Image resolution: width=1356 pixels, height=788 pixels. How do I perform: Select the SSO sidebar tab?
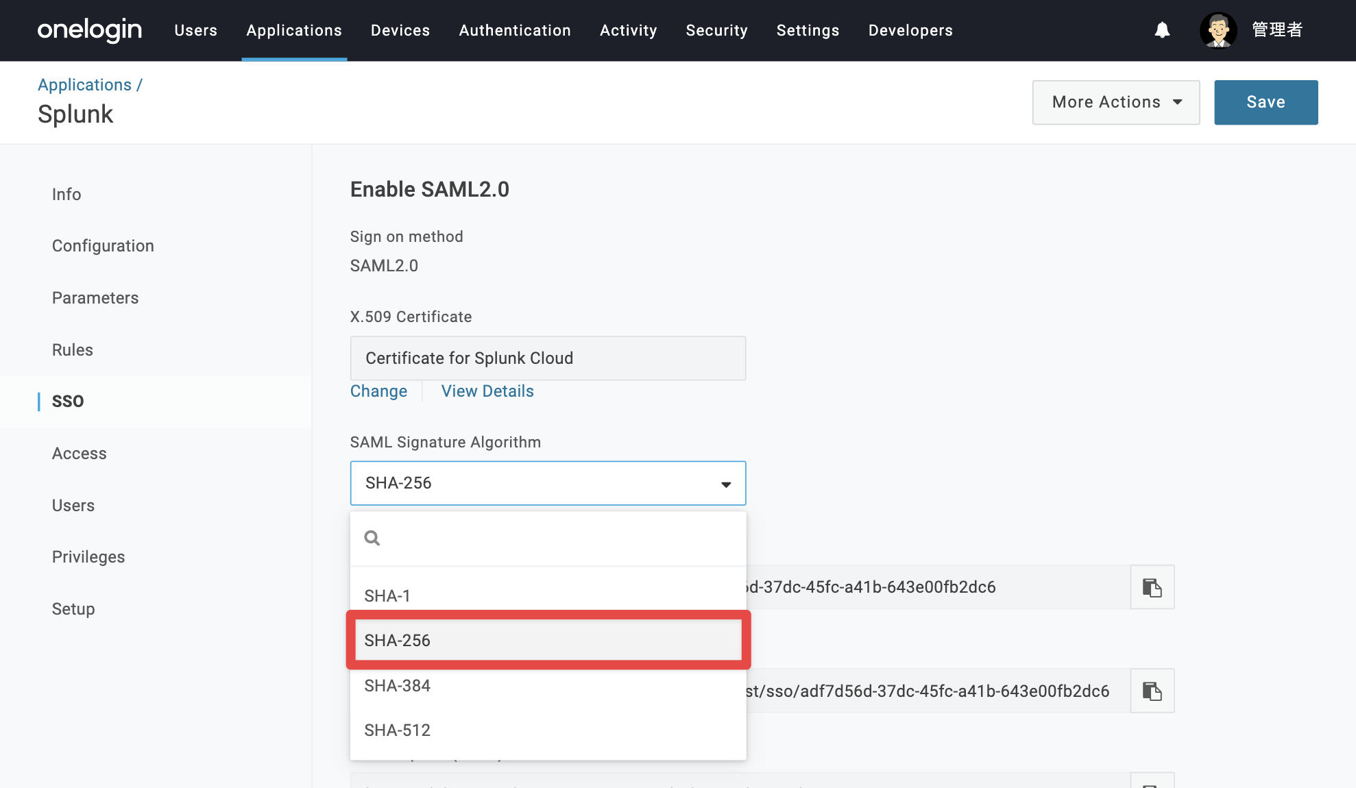[x=68, y=402]
